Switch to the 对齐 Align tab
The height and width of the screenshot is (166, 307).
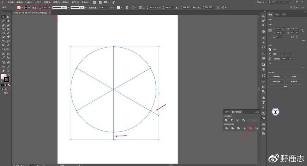(227, 112)
